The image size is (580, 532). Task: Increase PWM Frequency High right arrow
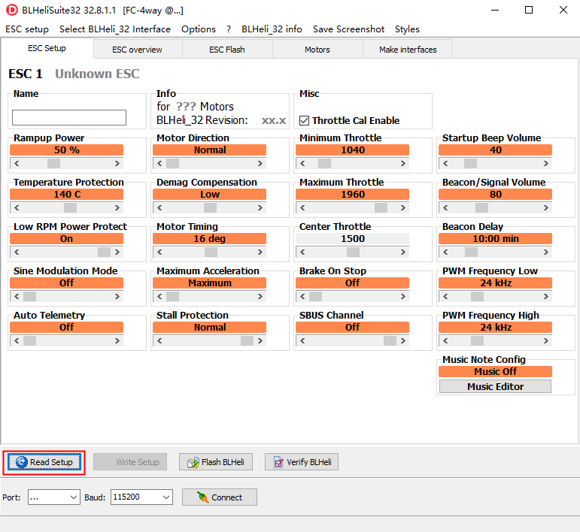pyautogui.click(x=546, y=340)
